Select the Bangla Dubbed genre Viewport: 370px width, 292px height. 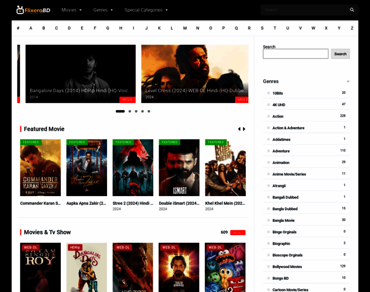pos(285,209)
